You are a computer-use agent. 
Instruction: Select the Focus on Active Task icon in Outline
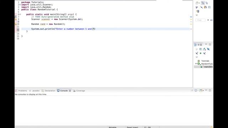(x=197, y=49)
